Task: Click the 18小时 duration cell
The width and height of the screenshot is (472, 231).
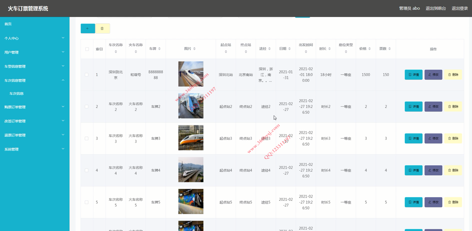Action: tap(326, 75)
